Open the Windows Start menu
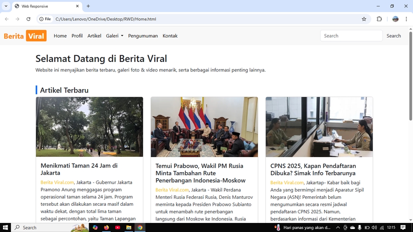Screen dimensions: 413x232 point(6,227)
